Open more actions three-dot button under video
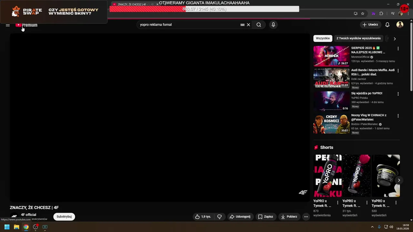This screenshot has height=232, width=413. tap(306, 217)
